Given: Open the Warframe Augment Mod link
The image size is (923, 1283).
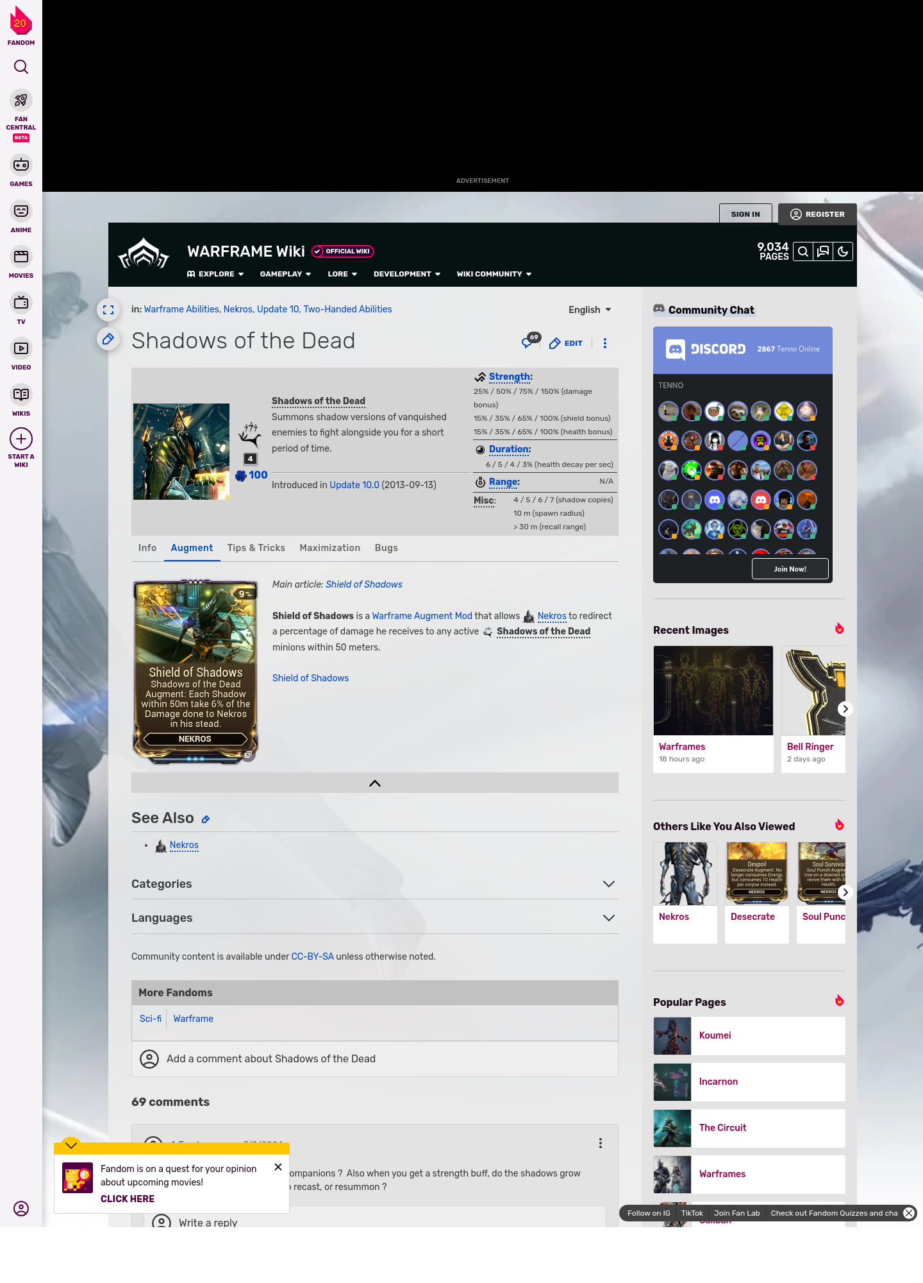Looking at the screenshot, I should tap(422, 616).
